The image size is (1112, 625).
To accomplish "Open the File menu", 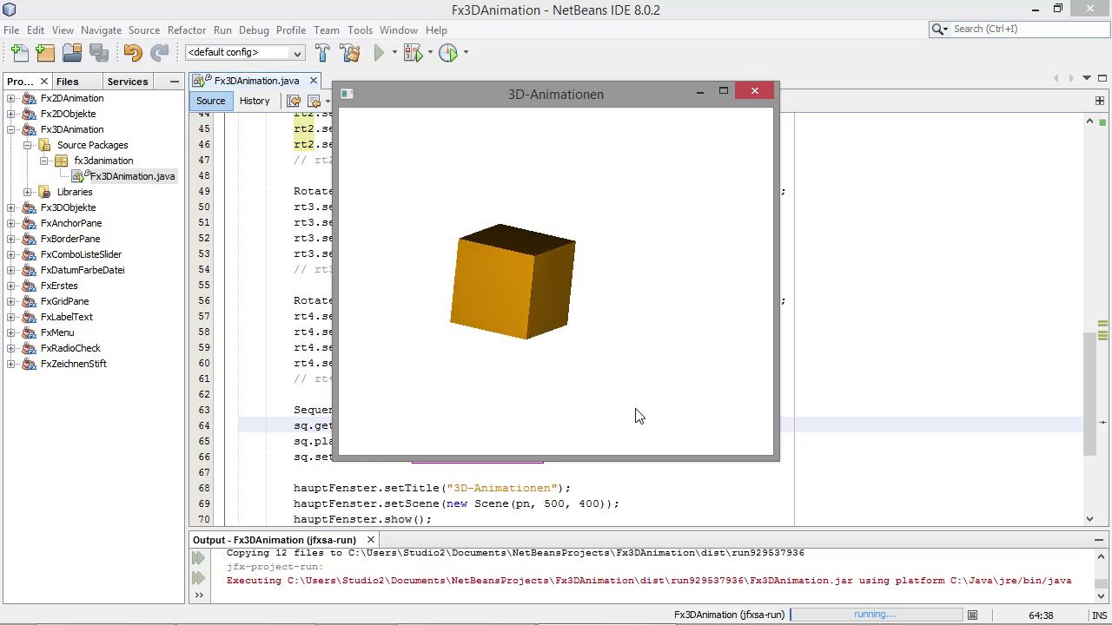I will pos(11,30).
